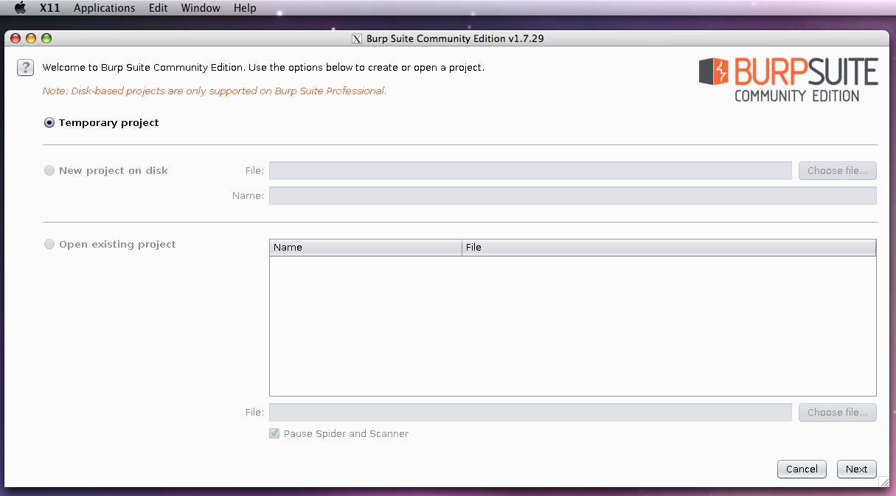896x496 pixels.
Task: Click Choose file for existing project
Action: [x=837, y=412]
